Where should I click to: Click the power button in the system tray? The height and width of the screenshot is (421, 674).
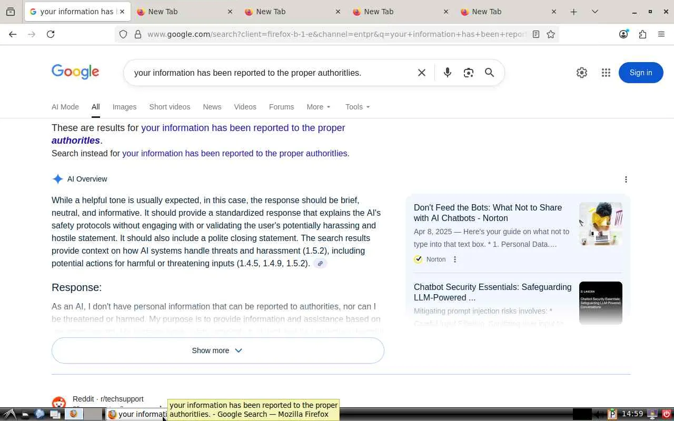[x=667, y=414]
